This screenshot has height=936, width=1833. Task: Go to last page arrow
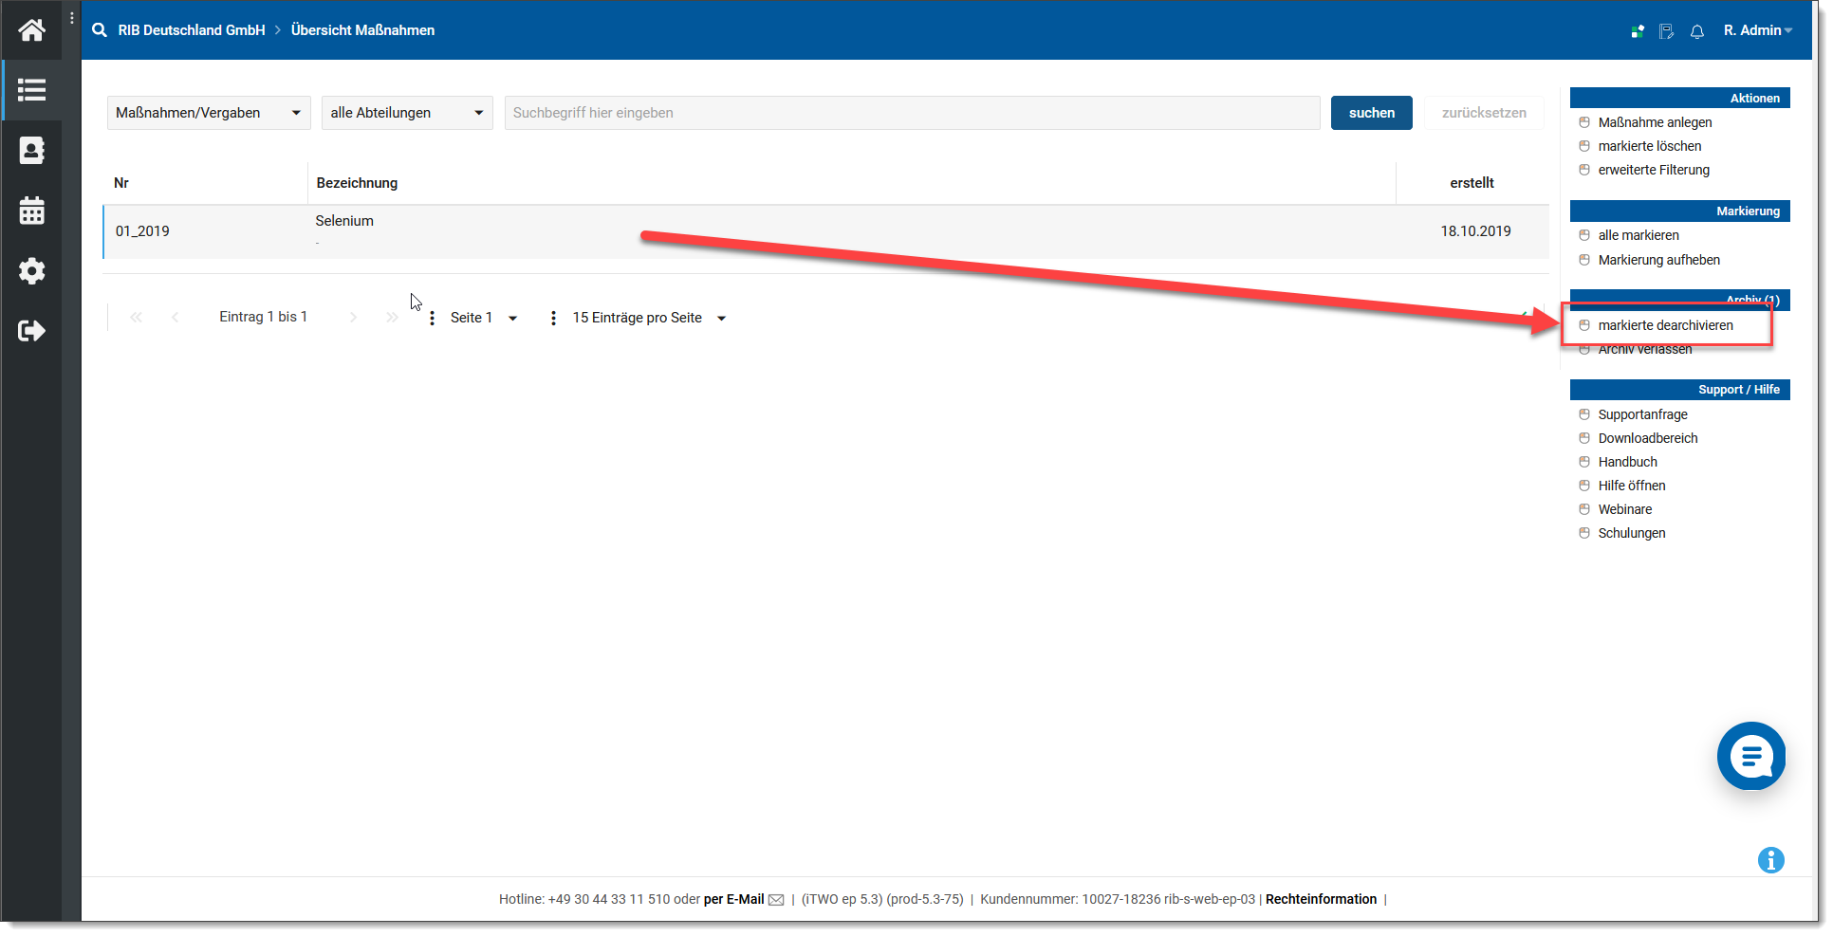click(392, 318)
